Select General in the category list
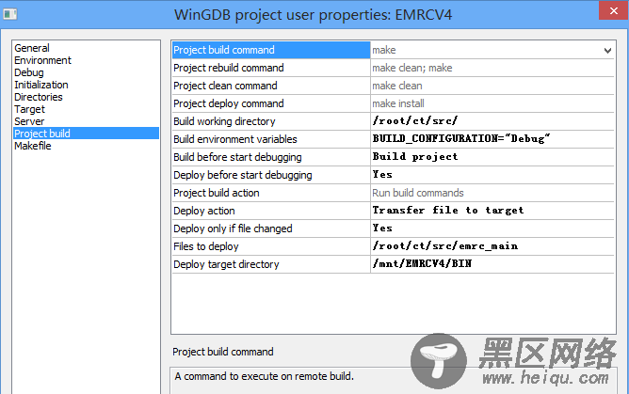Viewport: 629px width, 394px height. [x=32, y=48]
